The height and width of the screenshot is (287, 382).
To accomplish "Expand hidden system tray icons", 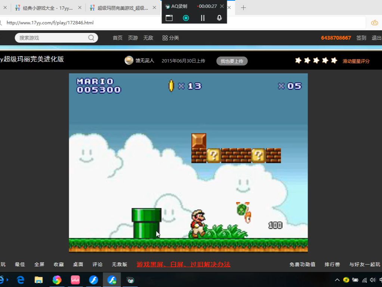I will coord(337,280).
